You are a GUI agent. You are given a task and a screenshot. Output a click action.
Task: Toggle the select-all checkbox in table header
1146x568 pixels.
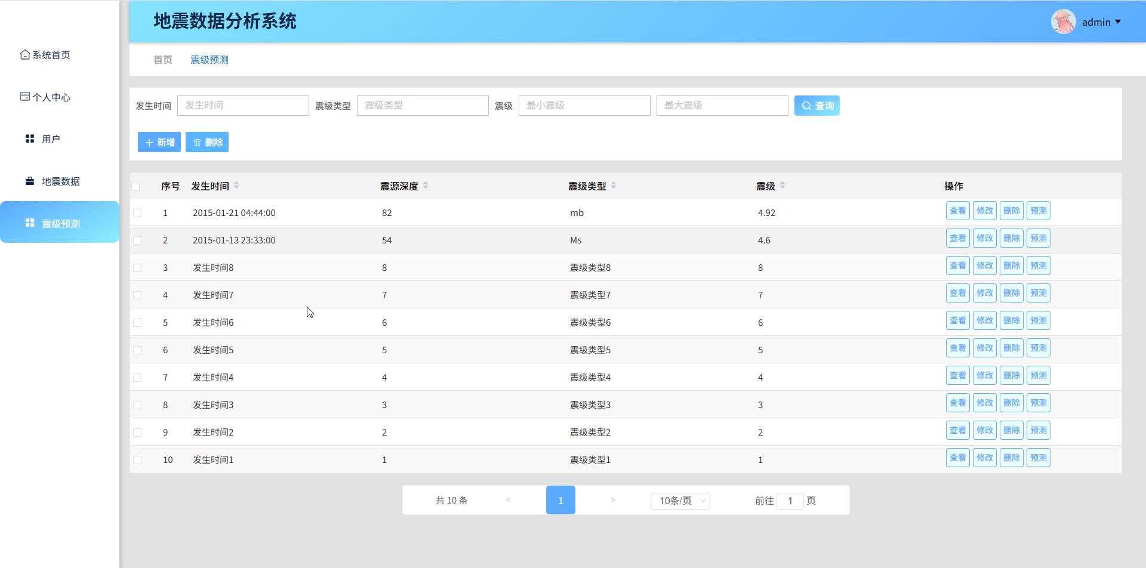(136, 187)
